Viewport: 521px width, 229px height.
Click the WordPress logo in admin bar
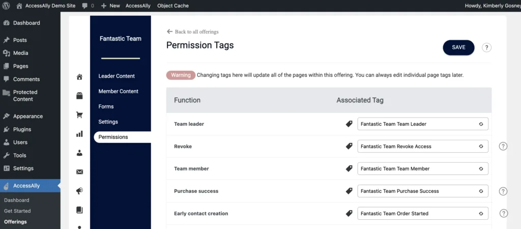[6, 6]
